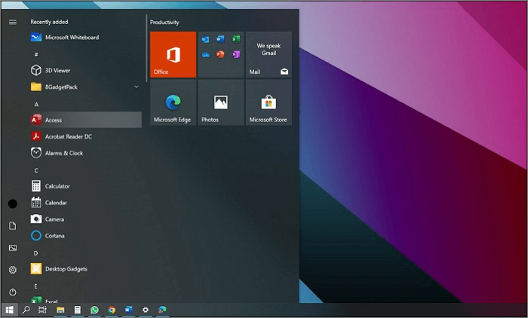Screen dimensions: 528x318
Task: Click the Power button in Start sidebar
Action: 12,292
